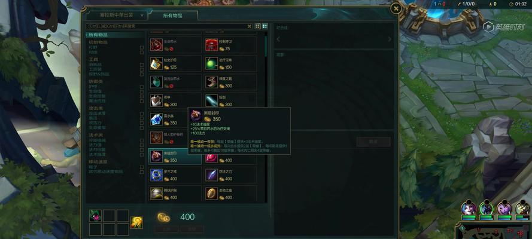Switch to grid view of items
Screen dimensions: 532x239
[x=257, y=26]
